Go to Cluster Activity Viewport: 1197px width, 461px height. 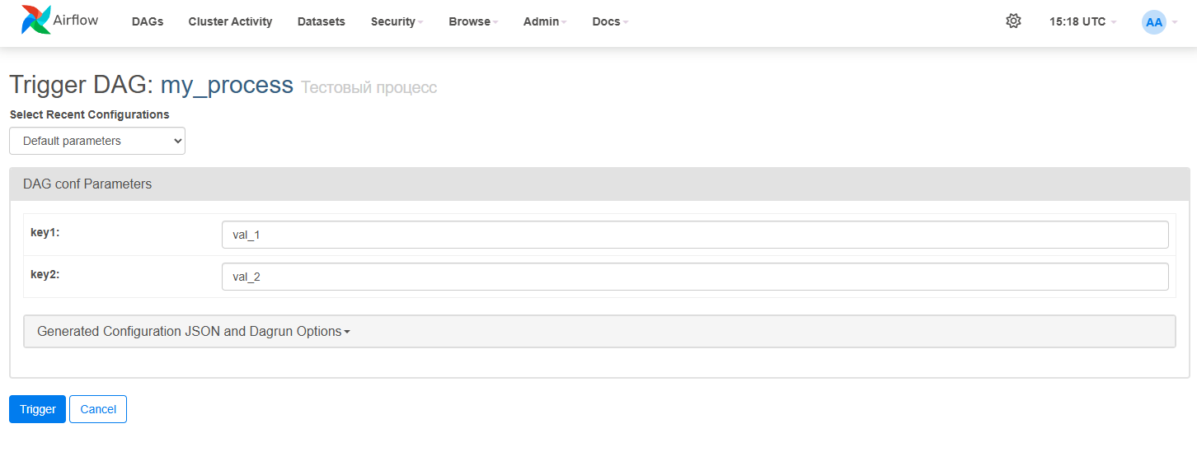(x=230, y=22)
